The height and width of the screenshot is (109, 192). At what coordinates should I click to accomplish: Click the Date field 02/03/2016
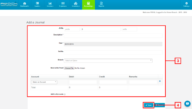113,44
